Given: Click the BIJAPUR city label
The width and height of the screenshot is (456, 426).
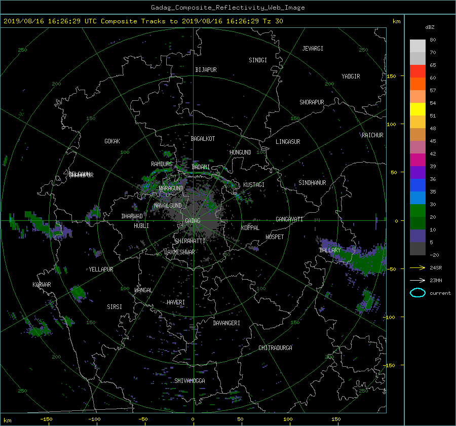Looking at the screenshot, I should (x=206, y=70).
